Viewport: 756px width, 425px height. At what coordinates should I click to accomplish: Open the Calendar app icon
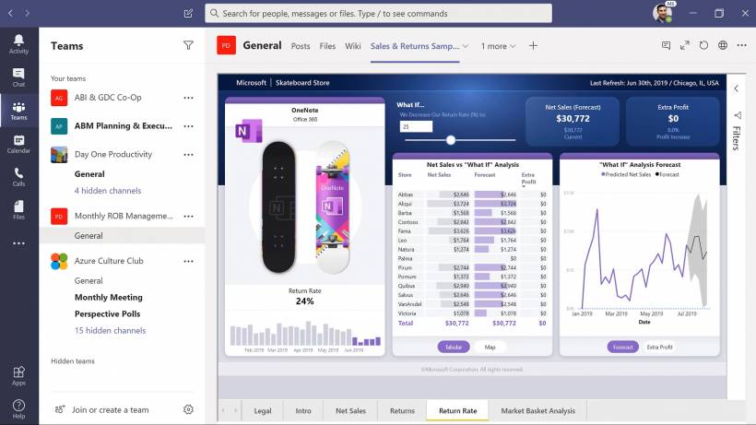(18, 143)
